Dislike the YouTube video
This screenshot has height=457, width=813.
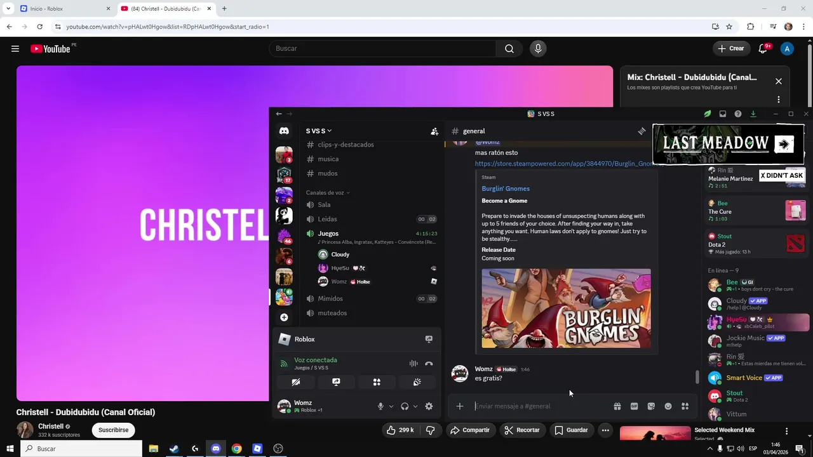point(430,430)
